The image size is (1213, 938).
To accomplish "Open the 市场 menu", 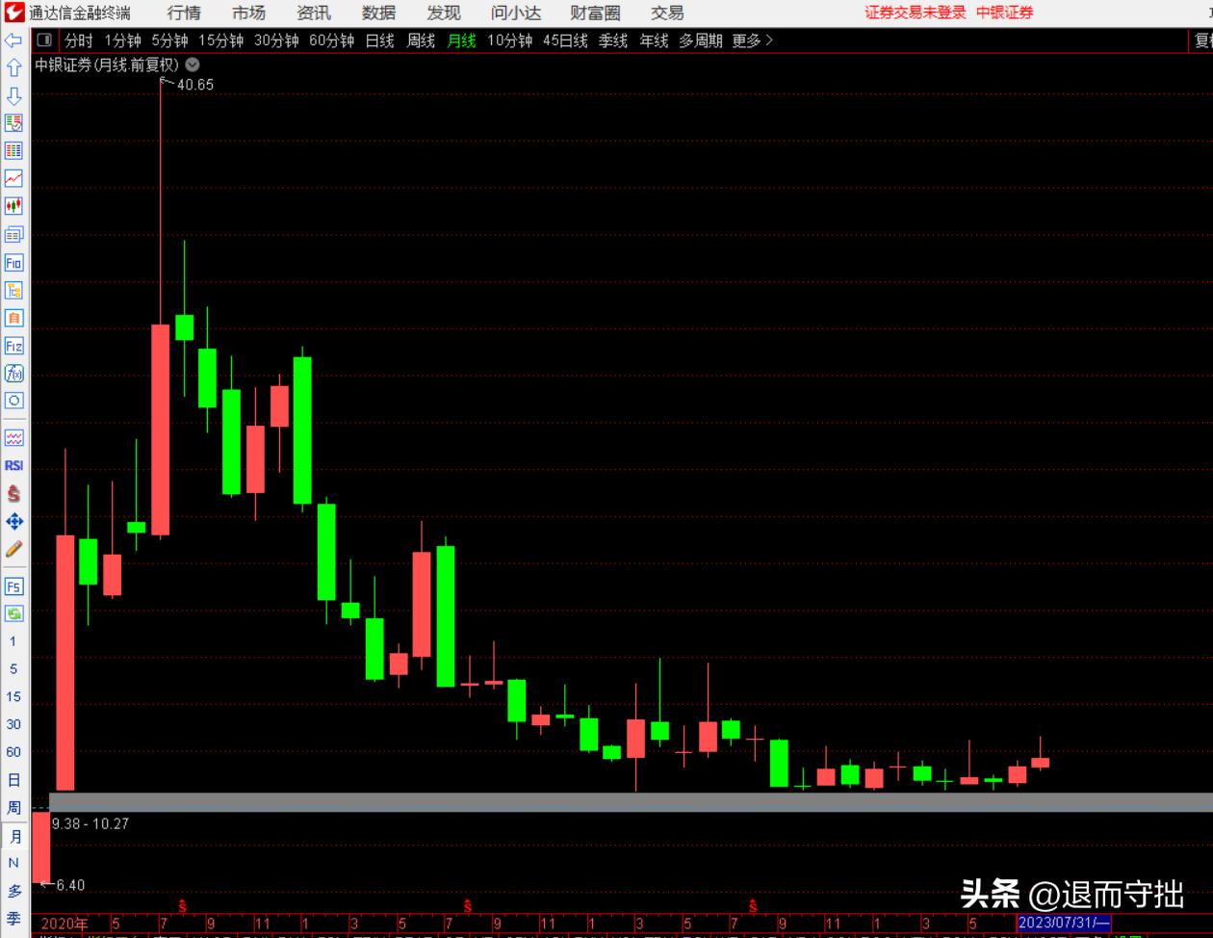I will point(248,13).
